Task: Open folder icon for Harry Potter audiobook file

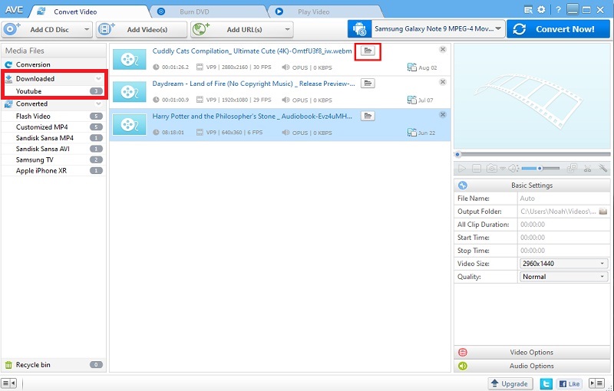Action: (368, 116)
